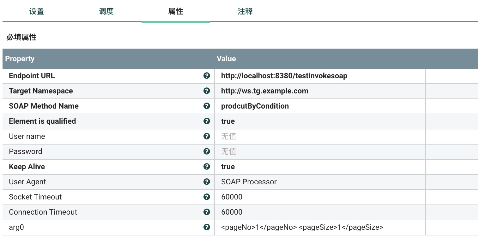Show help for Keep Alive property

click(x=207, y=167)
